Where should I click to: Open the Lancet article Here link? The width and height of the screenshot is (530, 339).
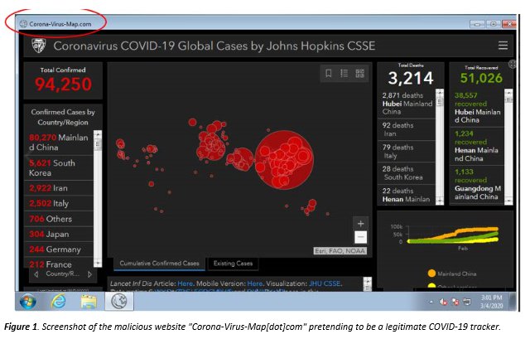[x=185, y=283]
